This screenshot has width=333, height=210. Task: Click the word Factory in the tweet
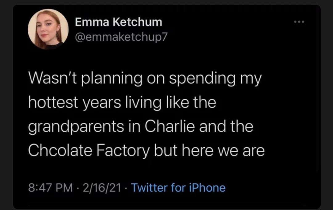[123, 151]
